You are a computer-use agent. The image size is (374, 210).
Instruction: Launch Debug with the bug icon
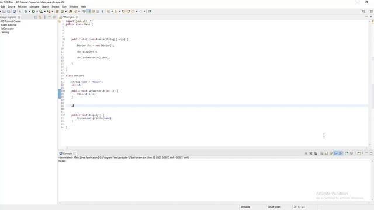pyautogui.click(x=26, y=12)
